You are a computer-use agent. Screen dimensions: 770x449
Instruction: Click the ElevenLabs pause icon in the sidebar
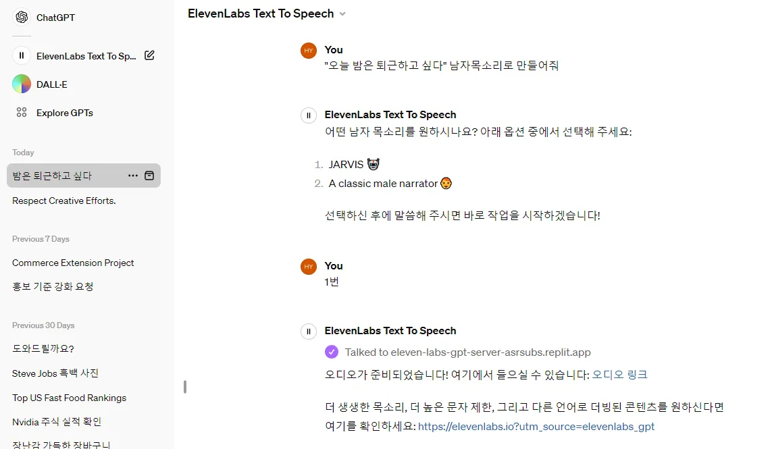point(22,55)
